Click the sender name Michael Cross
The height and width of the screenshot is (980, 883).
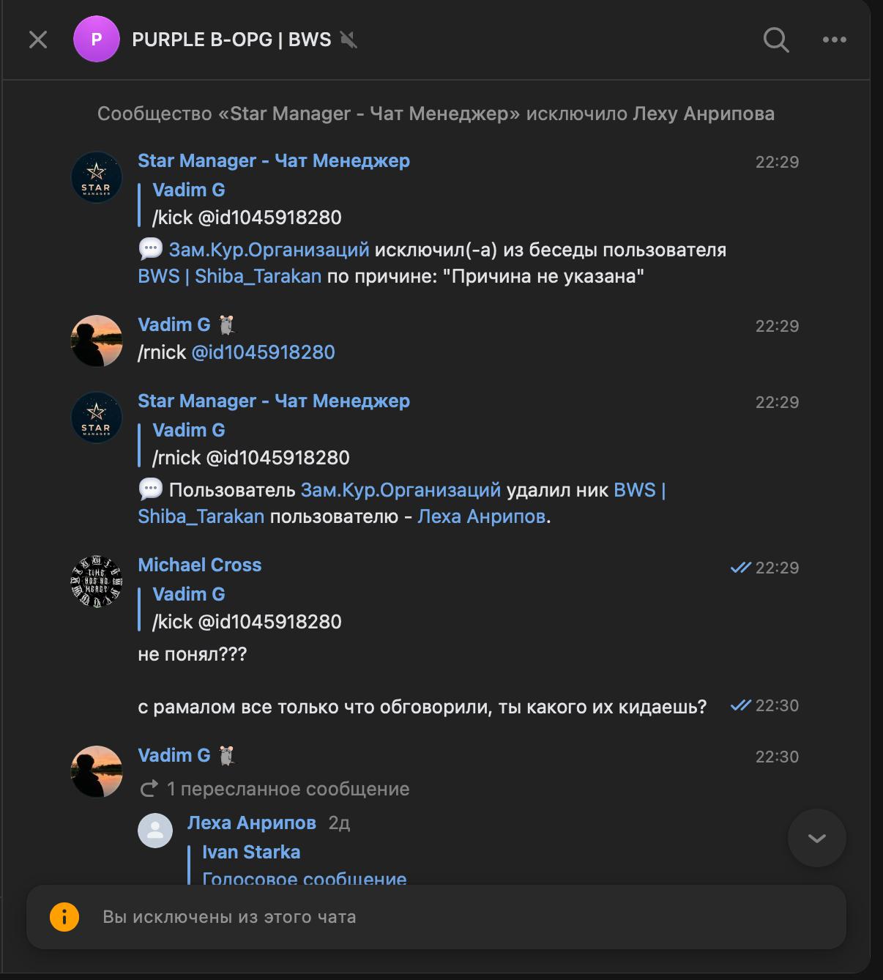199,565
